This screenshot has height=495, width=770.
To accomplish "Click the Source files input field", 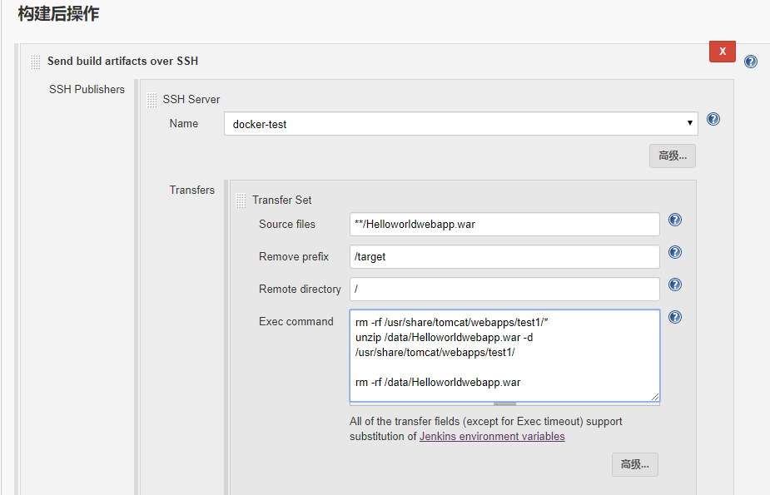I will pos(504,225).
